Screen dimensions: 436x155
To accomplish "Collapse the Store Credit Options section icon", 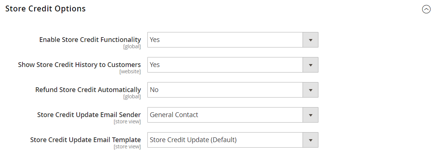I will click(426, 10).
